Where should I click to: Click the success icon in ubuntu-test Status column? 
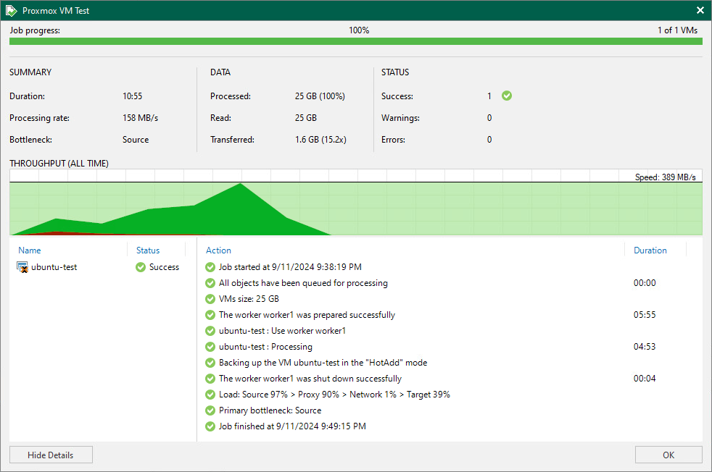[141, 267]
